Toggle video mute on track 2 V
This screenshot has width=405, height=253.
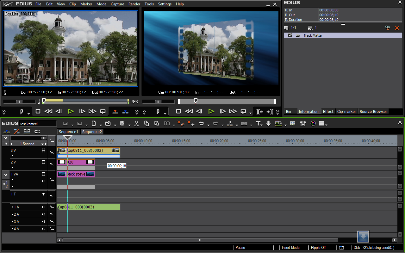(44, 162)
